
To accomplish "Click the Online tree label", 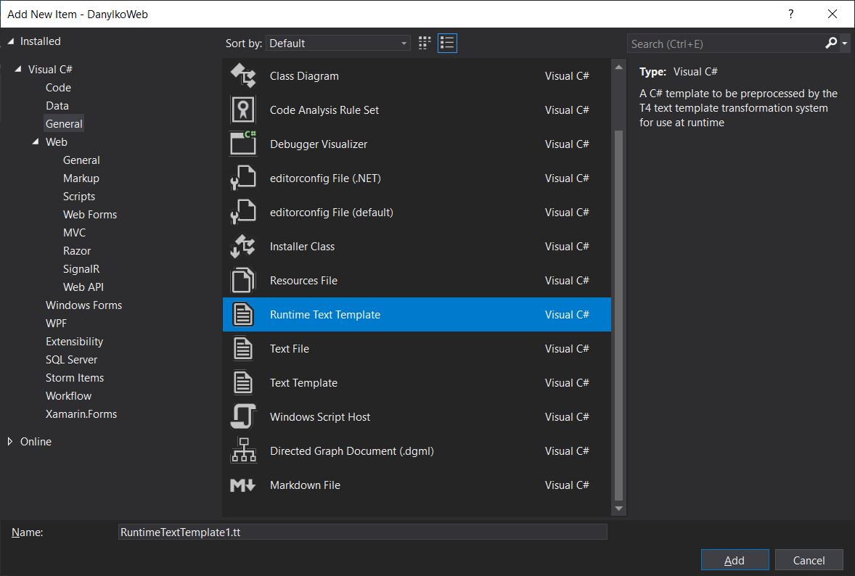I will (x=36, y=441).
